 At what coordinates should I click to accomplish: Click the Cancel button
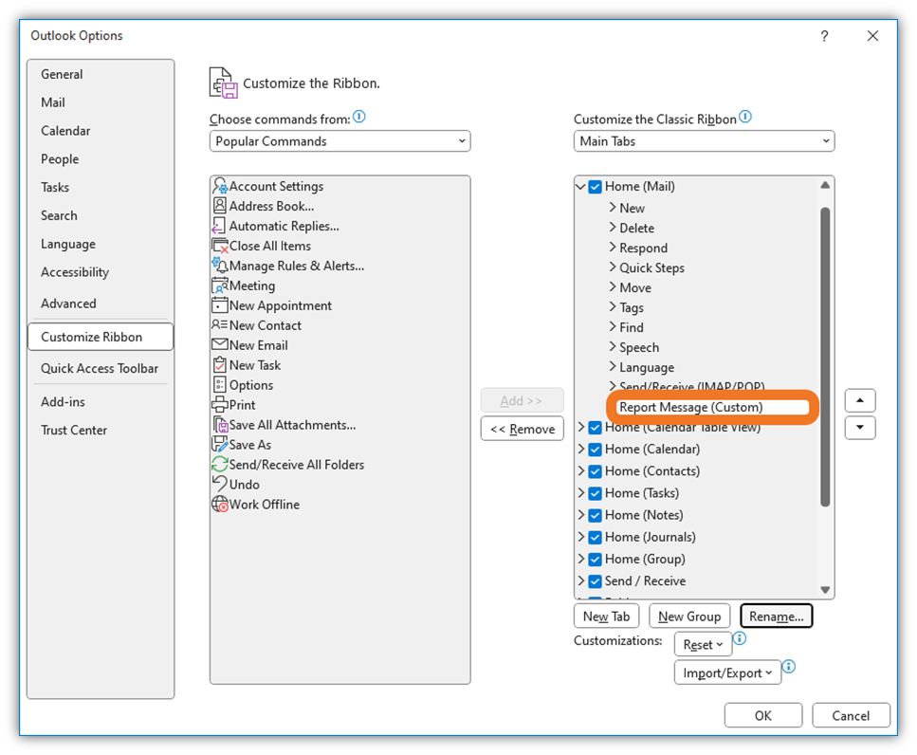click(851, 715)
